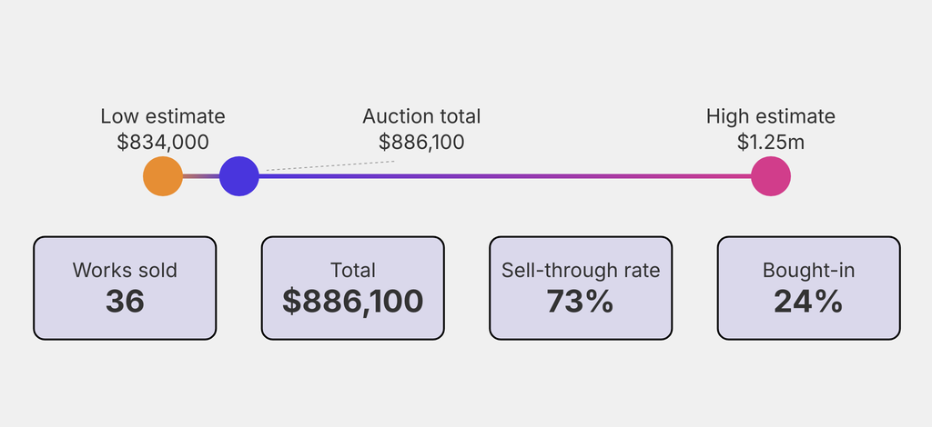Click the "Works sold" card title
Viewport: 932px width, 427px height.
[x=125, y=270]
